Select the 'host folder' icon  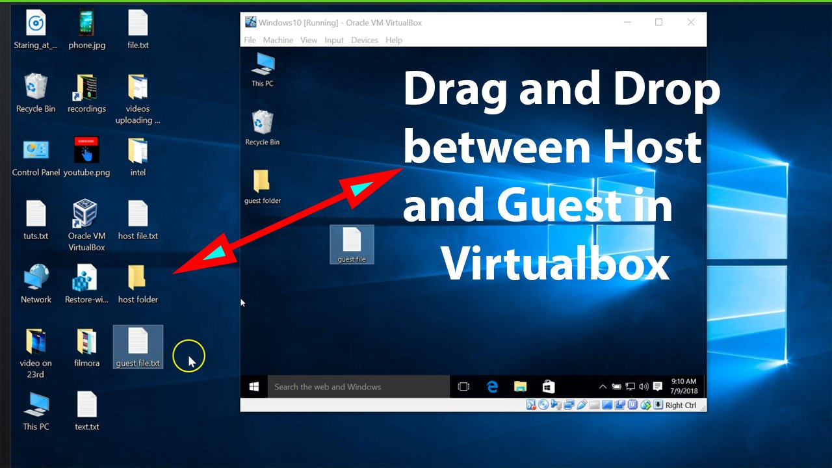138,285
